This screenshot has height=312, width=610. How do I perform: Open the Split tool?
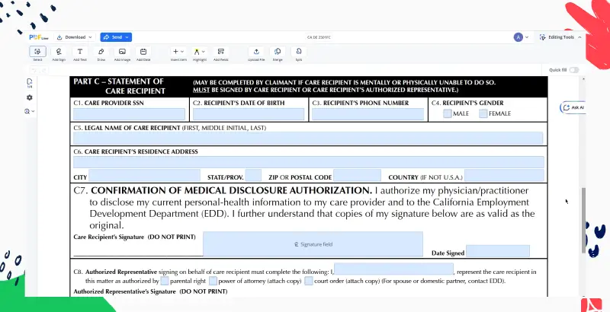click(x=299, y=52)
